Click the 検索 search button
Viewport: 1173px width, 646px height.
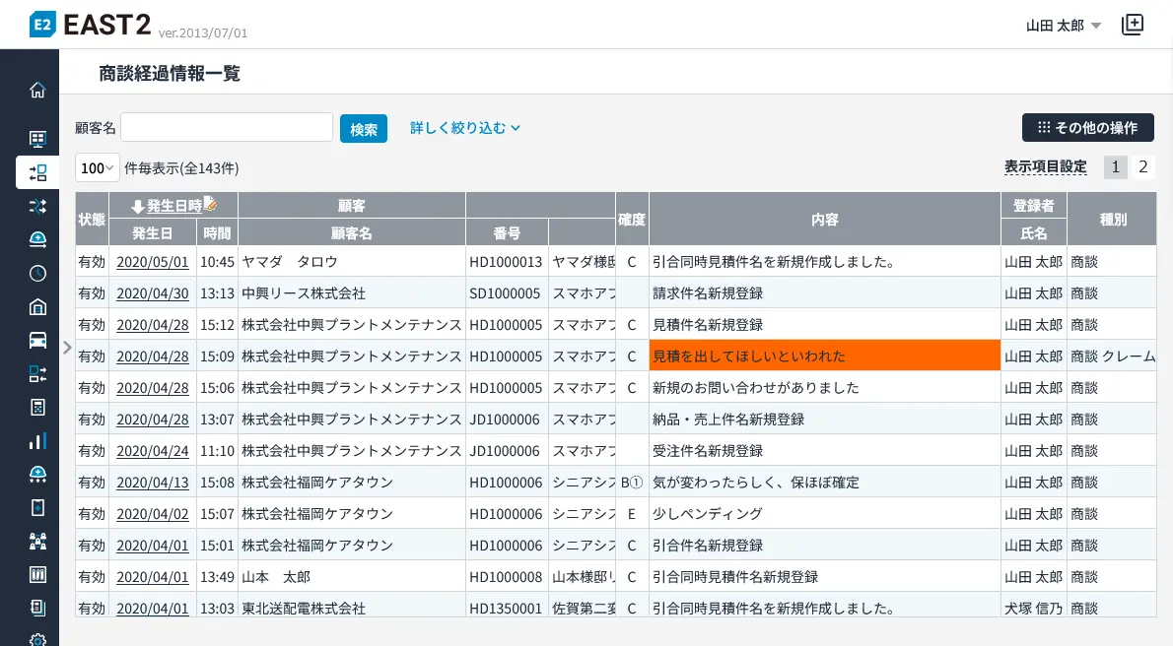click(x=364, y=129)
